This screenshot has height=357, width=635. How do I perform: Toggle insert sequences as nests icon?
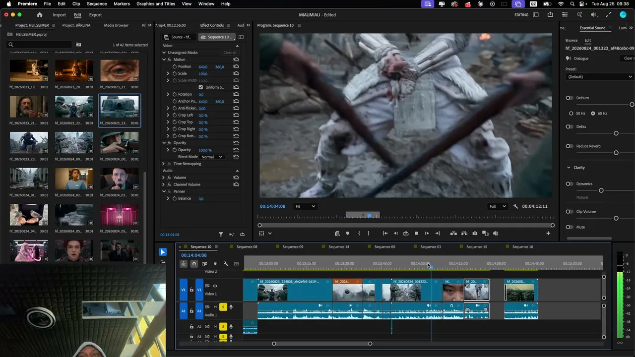[184, 264]
